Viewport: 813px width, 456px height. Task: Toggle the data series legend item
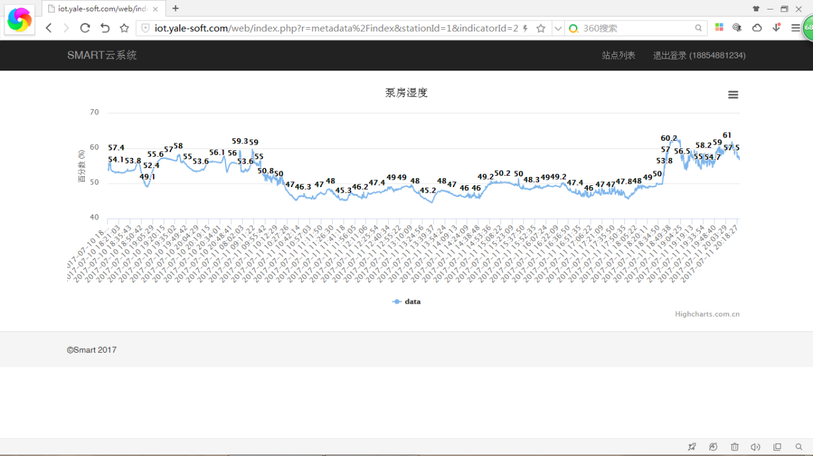[x=406, y=302]
